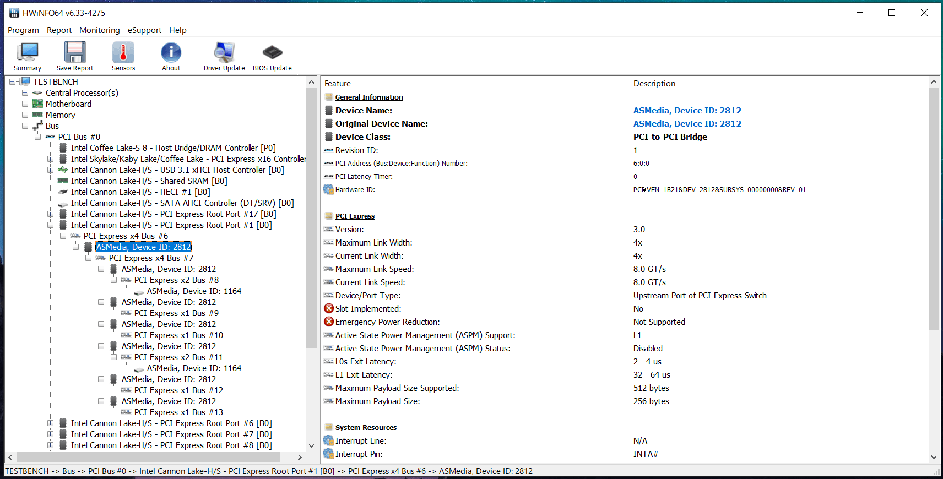Click the Hardware ID row icon
943x479 pixels.
click(x=329, y=189)
